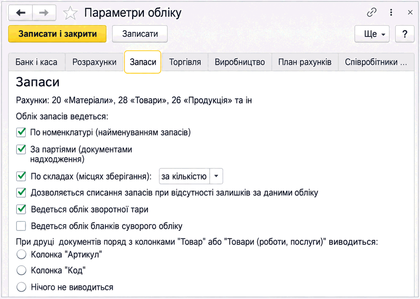Add form to favorites with star icon
Viewport: 420px width, 299px height.
point(70,13)
